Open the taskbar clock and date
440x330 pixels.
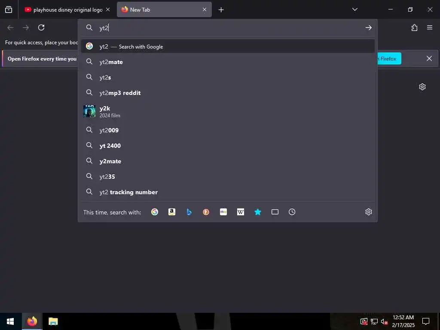[x=403, y=321]
